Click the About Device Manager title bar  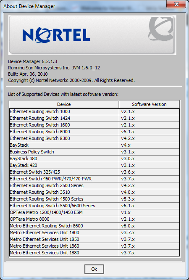point(84,6)
